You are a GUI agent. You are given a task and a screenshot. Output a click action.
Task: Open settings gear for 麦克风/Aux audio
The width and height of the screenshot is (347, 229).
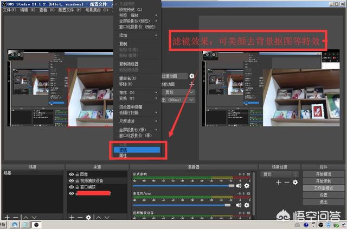click(x=247, y=205)
